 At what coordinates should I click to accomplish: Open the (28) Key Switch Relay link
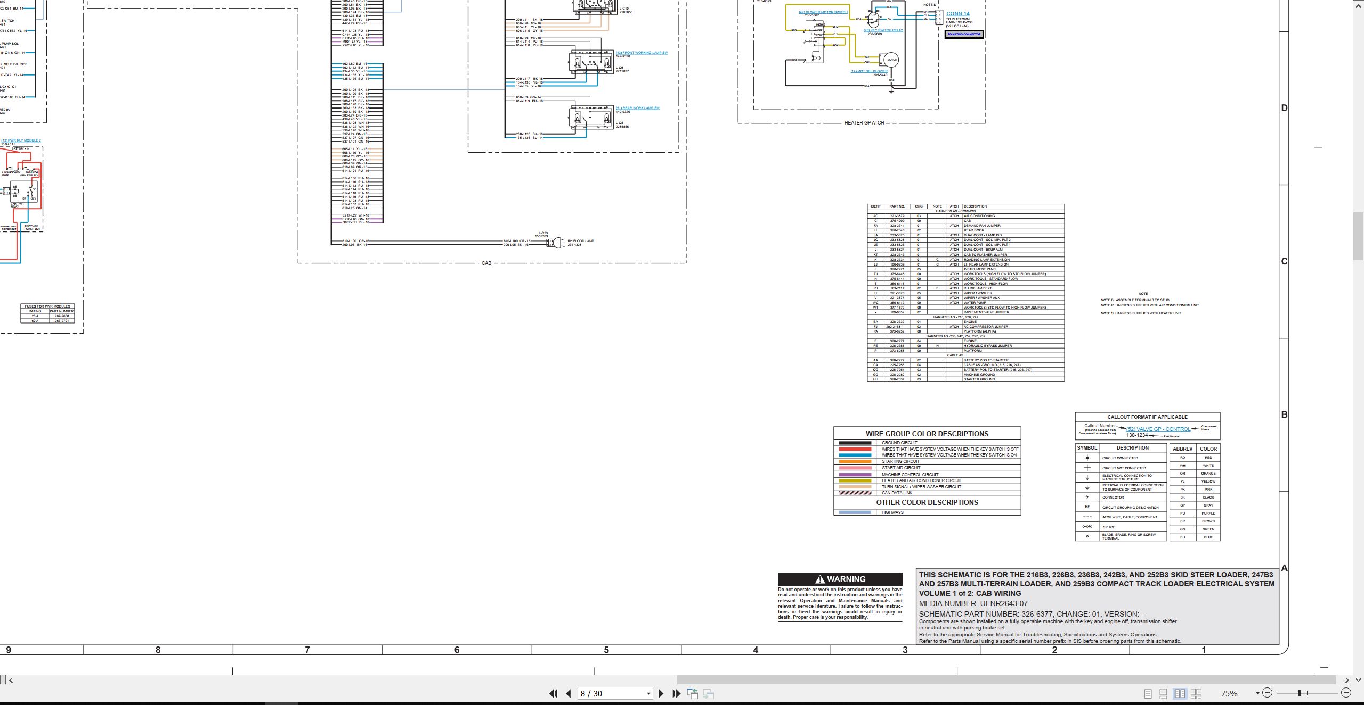click(883, 30)
